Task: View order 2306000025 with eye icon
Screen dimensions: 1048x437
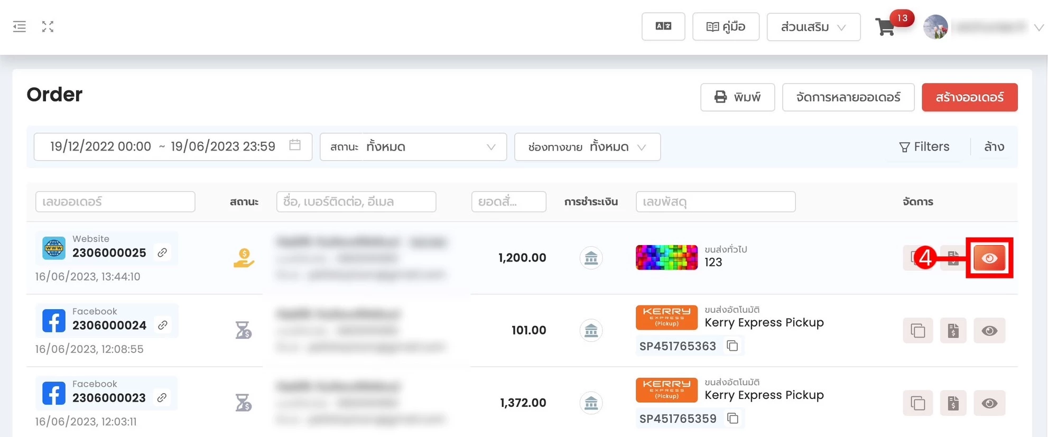Action: pos(989,258)
